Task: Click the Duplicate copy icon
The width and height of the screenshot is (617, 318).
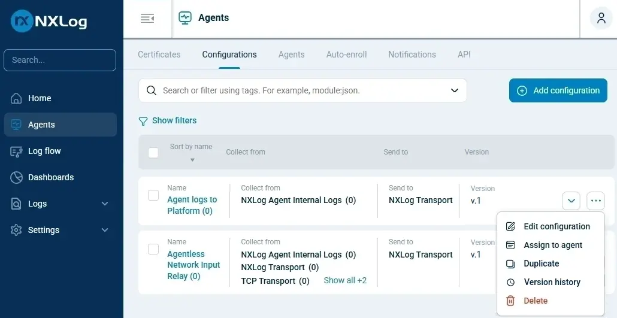Action: click(510, 264)
